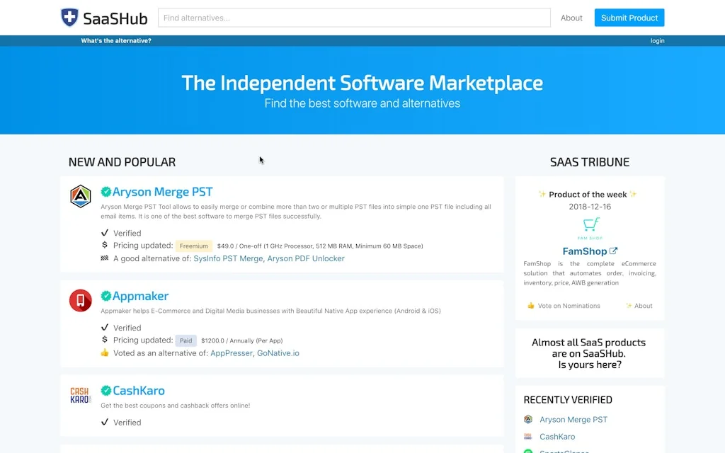725x453 pixels.
Task: Open About in the top navigation
Action: point(571,17)
